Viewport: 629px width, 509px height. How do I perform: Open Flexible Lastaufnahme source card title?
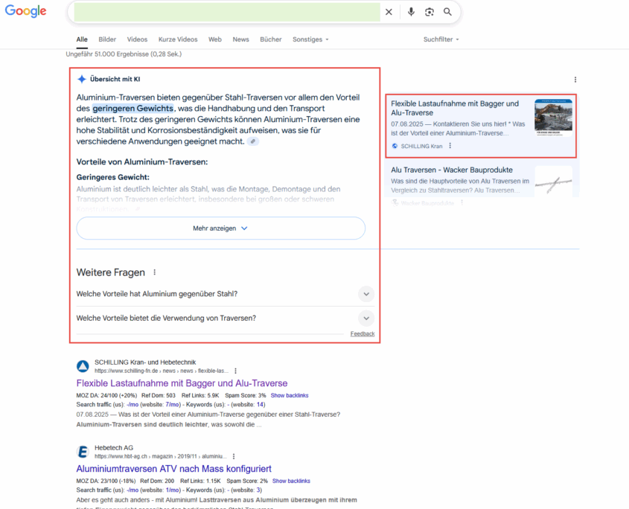[x=455, y=108]
